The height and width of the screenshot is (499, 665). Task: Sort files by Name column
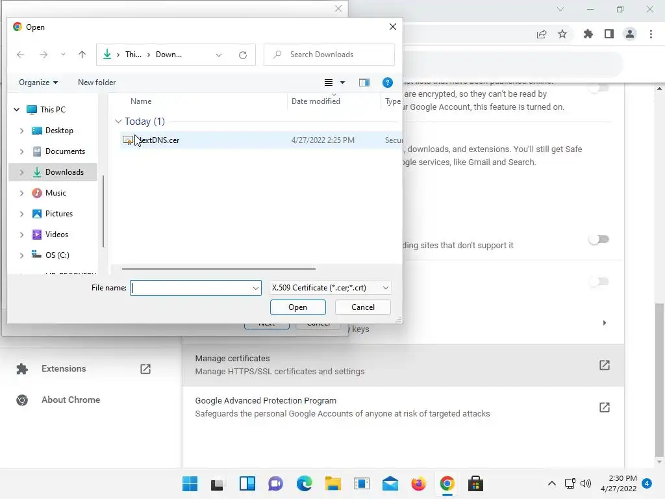click(141, 101)
